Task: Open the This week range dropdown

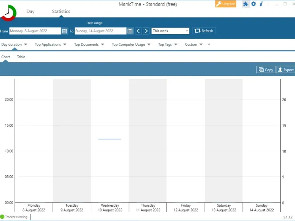Action: (170, 31)
